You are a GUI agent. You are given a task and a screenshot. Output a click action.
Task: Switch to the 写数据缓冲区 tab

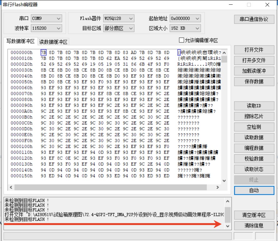pyautogui.click(x=21, y=41)
